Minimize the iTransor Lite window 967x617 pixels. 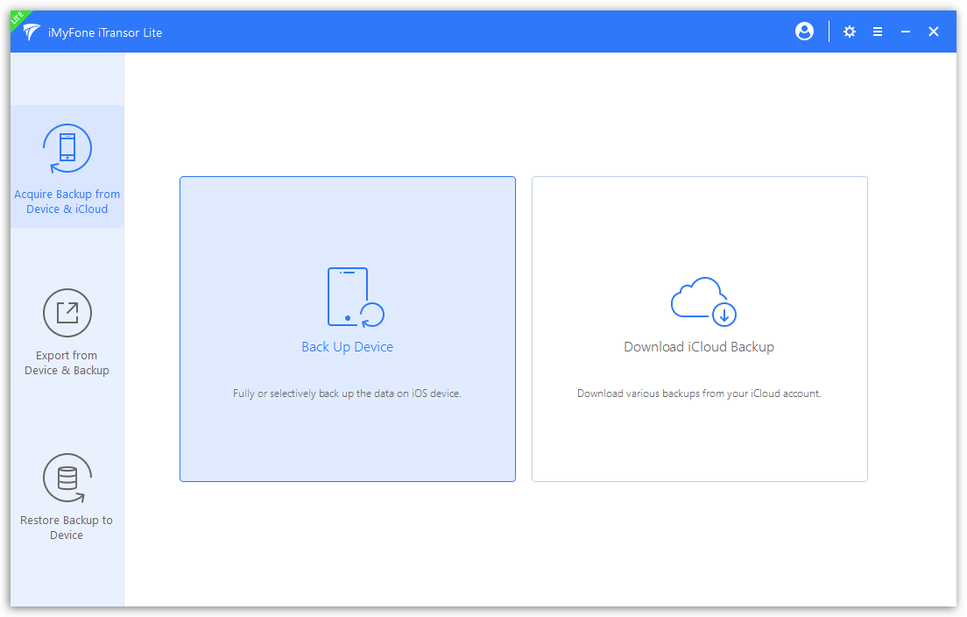pyautogui.click(x=906, y=32)
